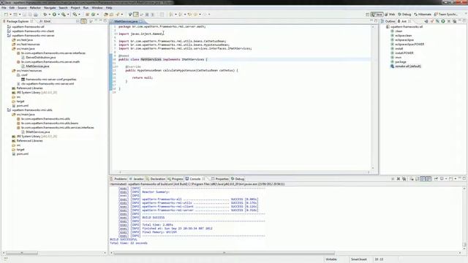Image resolution: width=468 pixels, height=263 pixels.
Task: Click the green Run toolbar icon
Action: [54, 15]
